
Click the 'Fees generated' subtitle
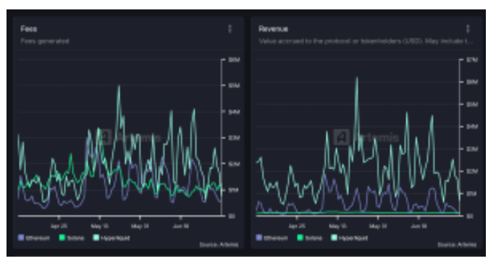coord(45,41)
